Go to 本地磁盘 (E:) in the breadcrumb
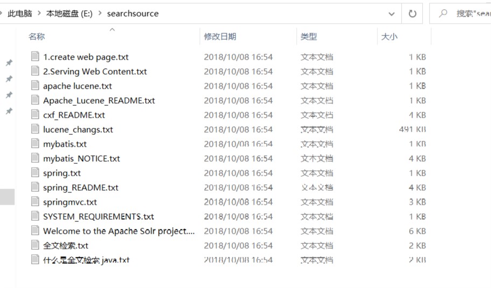The height and width of the screenshot is (288, 491). point(69,13)
